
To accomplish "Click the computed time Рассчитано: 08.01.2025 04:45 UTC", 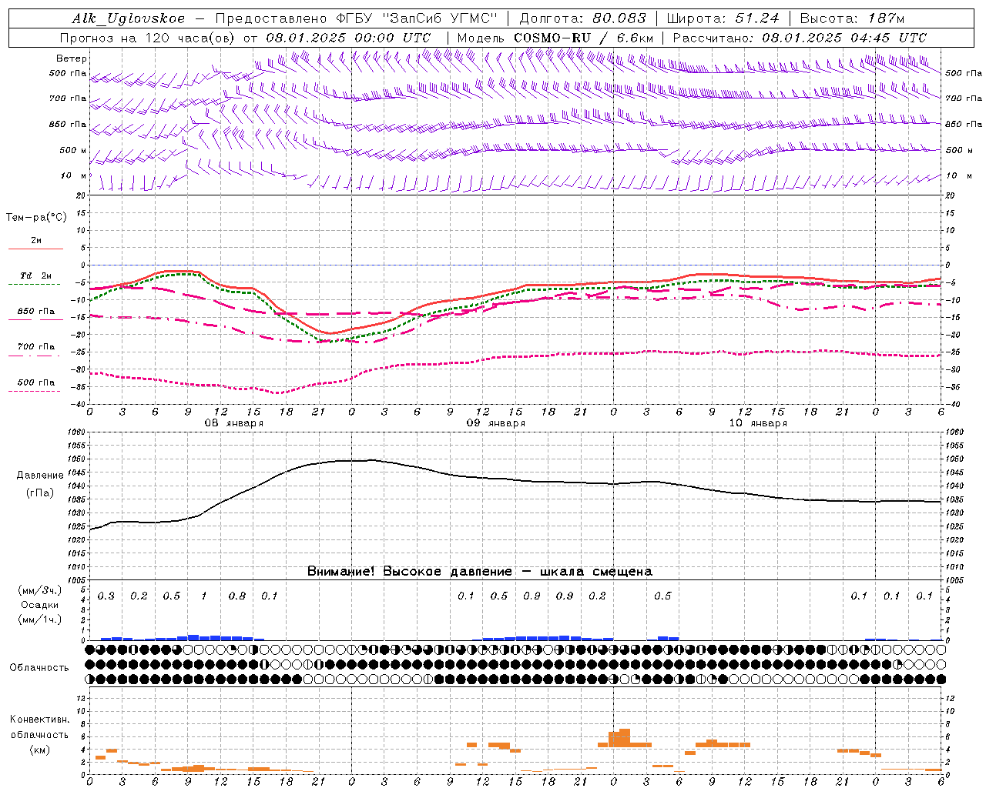I will coord(800,38).
